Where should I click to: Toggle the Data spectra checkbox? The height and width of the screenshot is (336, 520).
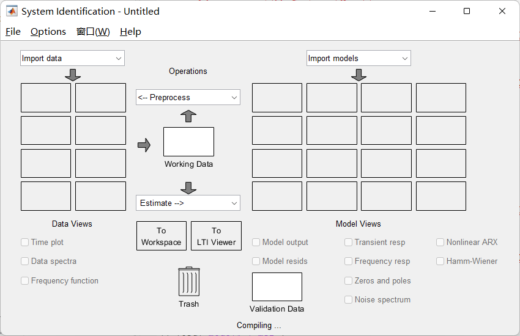25,261
